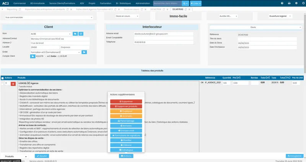This screenshot has height=162, width=306.
Task: Click the printer icon in top bar
Action: [x=289, y=3]
